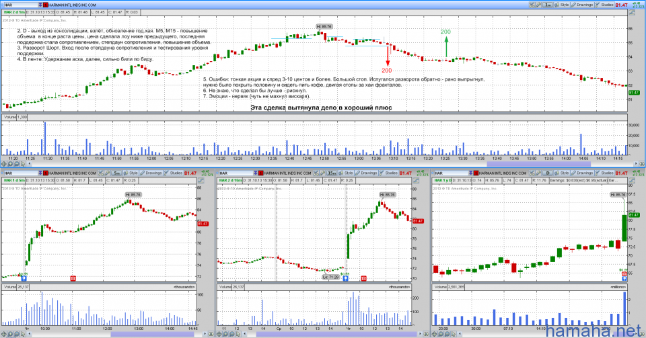Click the 5m timeframe button

point(116,173)
